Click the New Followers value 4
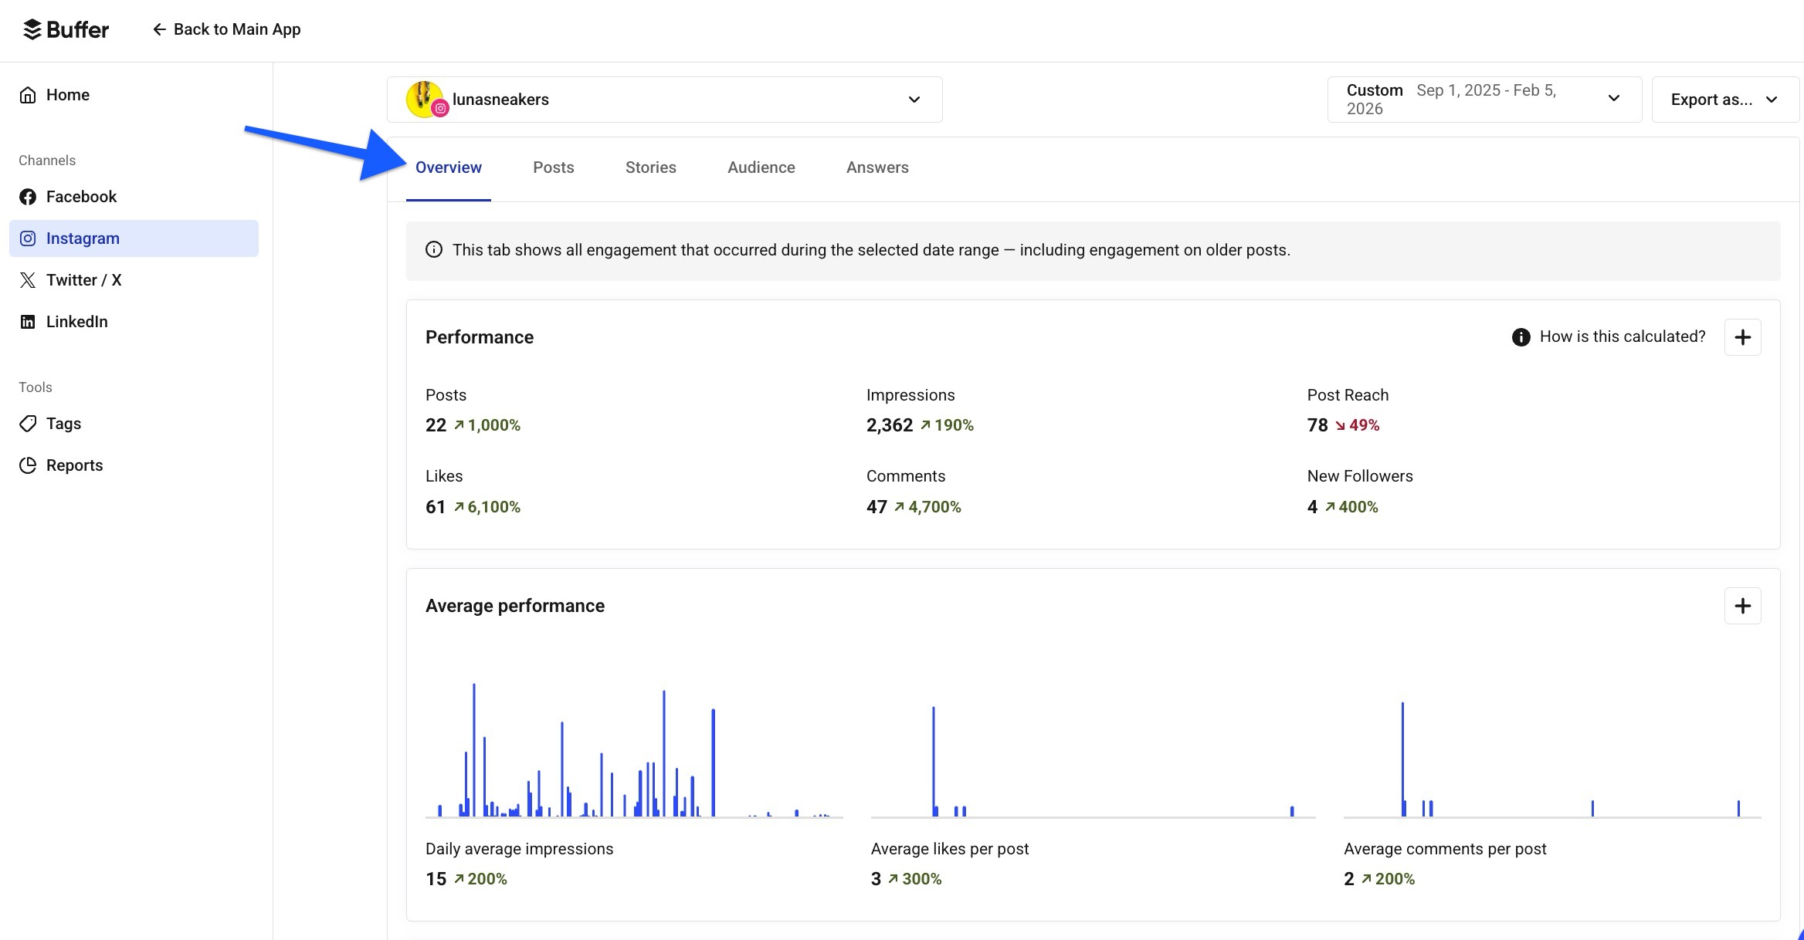Screen dimensions: 1804x940 pyautogui.click(x=1312, y=507)
